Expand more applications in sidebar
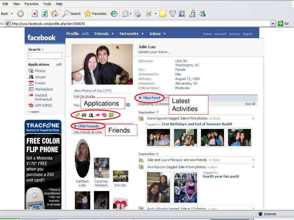 tap(34, 112)
